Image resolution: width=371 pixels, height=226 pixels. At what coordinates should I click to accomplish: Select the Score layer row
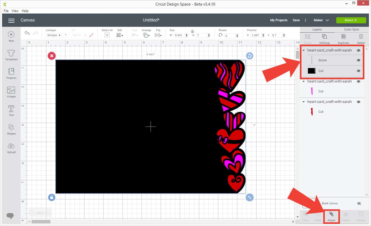(332, 60)
